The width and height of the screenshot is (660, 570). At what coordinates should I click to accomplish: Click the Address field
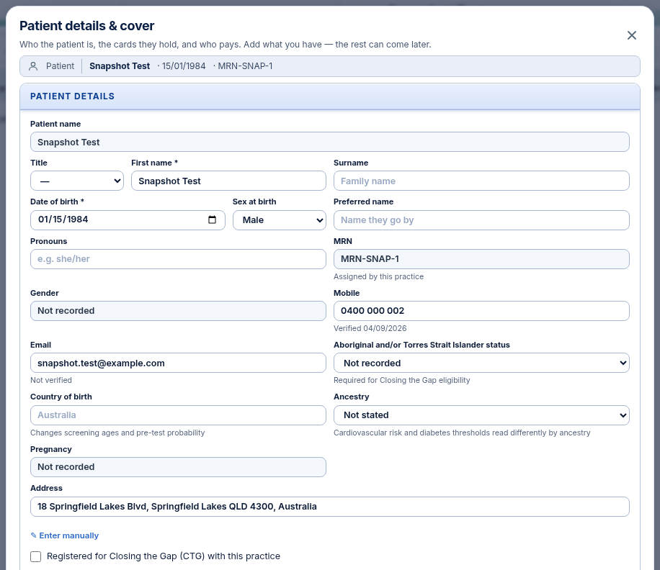(x=330, y=507)
